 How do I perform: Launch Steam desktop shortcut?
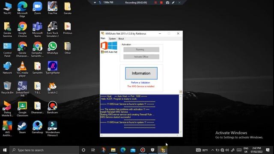[22, 127]
